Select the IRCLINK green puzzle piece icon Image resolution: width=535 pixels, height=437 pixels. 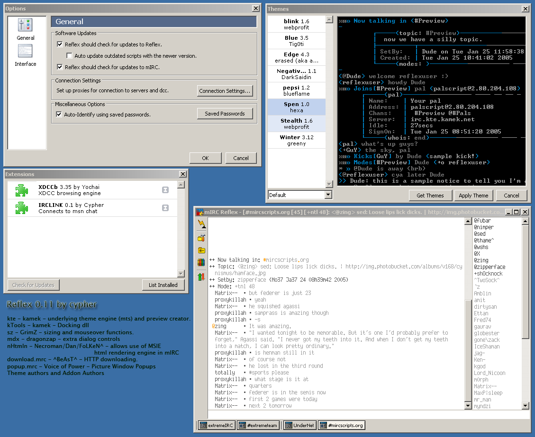pyautogui.click(x=21, y=208)
